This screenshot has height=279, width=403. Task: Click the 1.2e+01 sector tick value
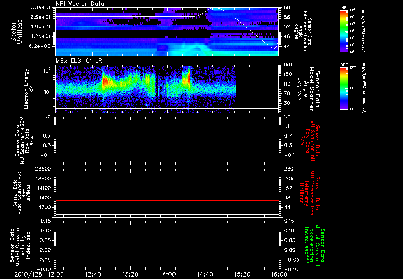pyautogui.click(x=42, y=37)
